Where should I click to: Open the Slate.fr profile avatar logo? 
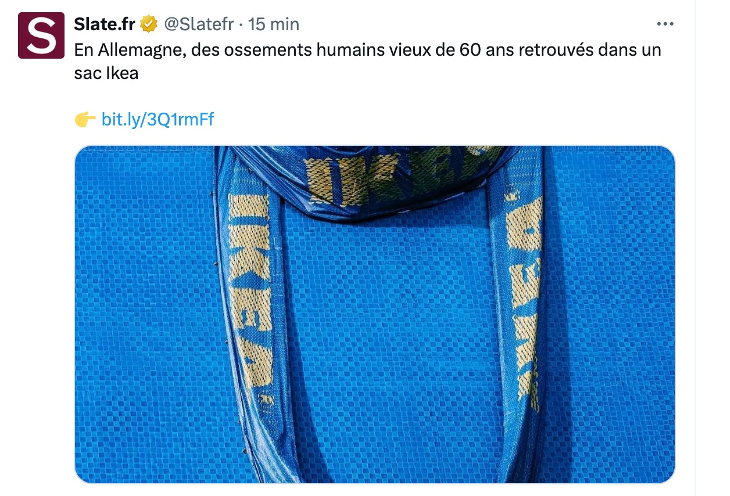point(41,35)
